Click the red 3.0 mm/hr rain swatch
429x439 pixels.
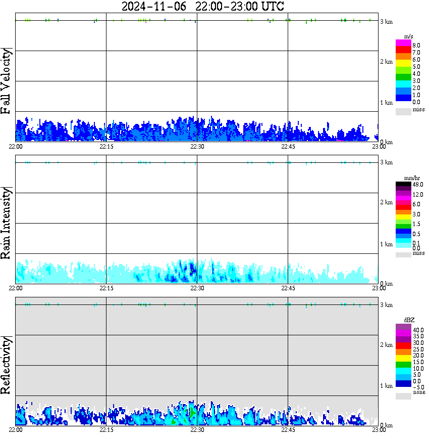pos(403,207)
